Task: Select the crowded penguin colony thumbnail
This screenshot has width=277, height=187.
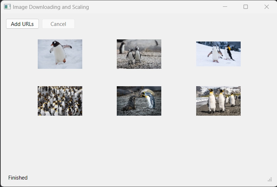Action: click(x=60, y=101)
